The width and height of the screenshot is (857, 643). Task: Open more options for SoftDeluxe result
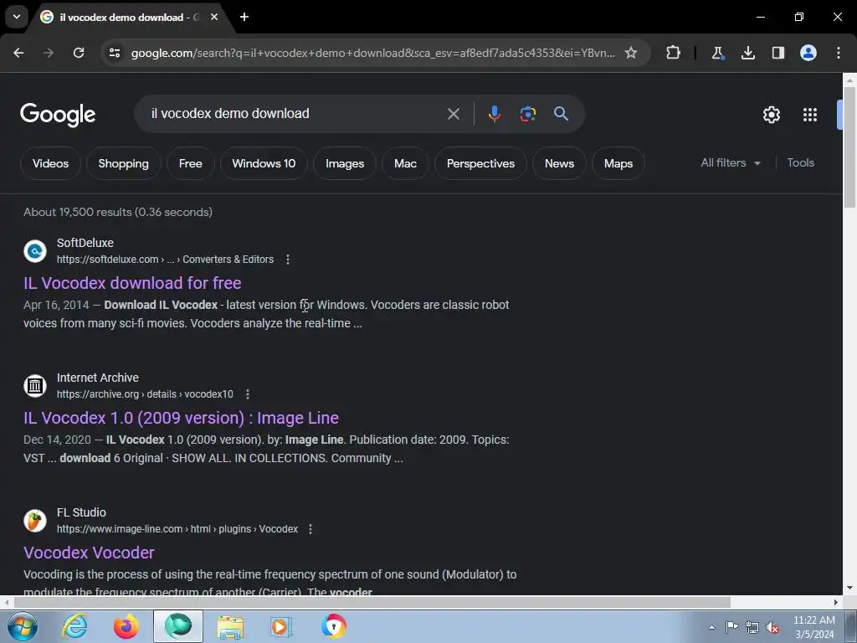coord(288,260)
